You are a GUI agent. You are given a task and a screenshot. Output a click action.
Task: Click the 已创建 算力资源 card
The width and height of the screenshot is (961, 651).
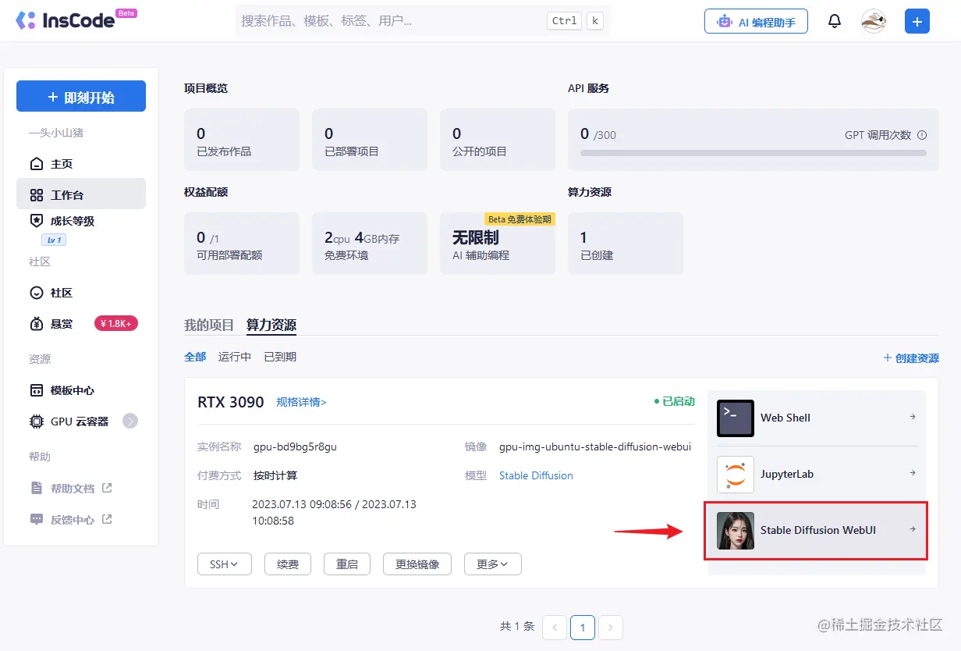(x=626, y=244)
